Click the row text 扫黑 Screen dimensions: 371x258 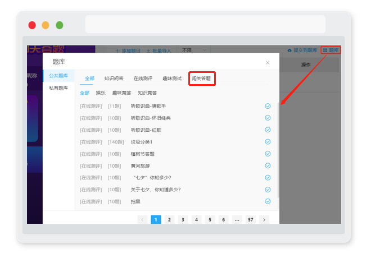pyautogui.click(x=135, y=201)
